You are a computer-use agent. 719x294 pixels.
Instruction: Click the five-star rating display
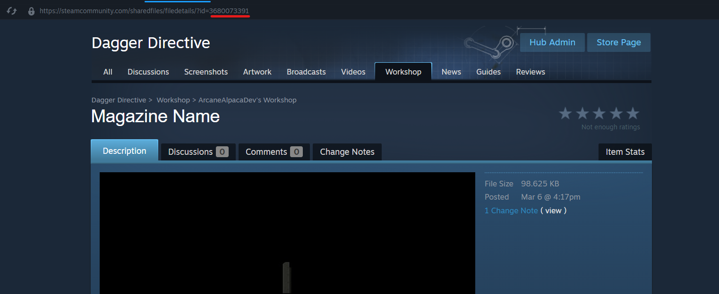(599, 114)
